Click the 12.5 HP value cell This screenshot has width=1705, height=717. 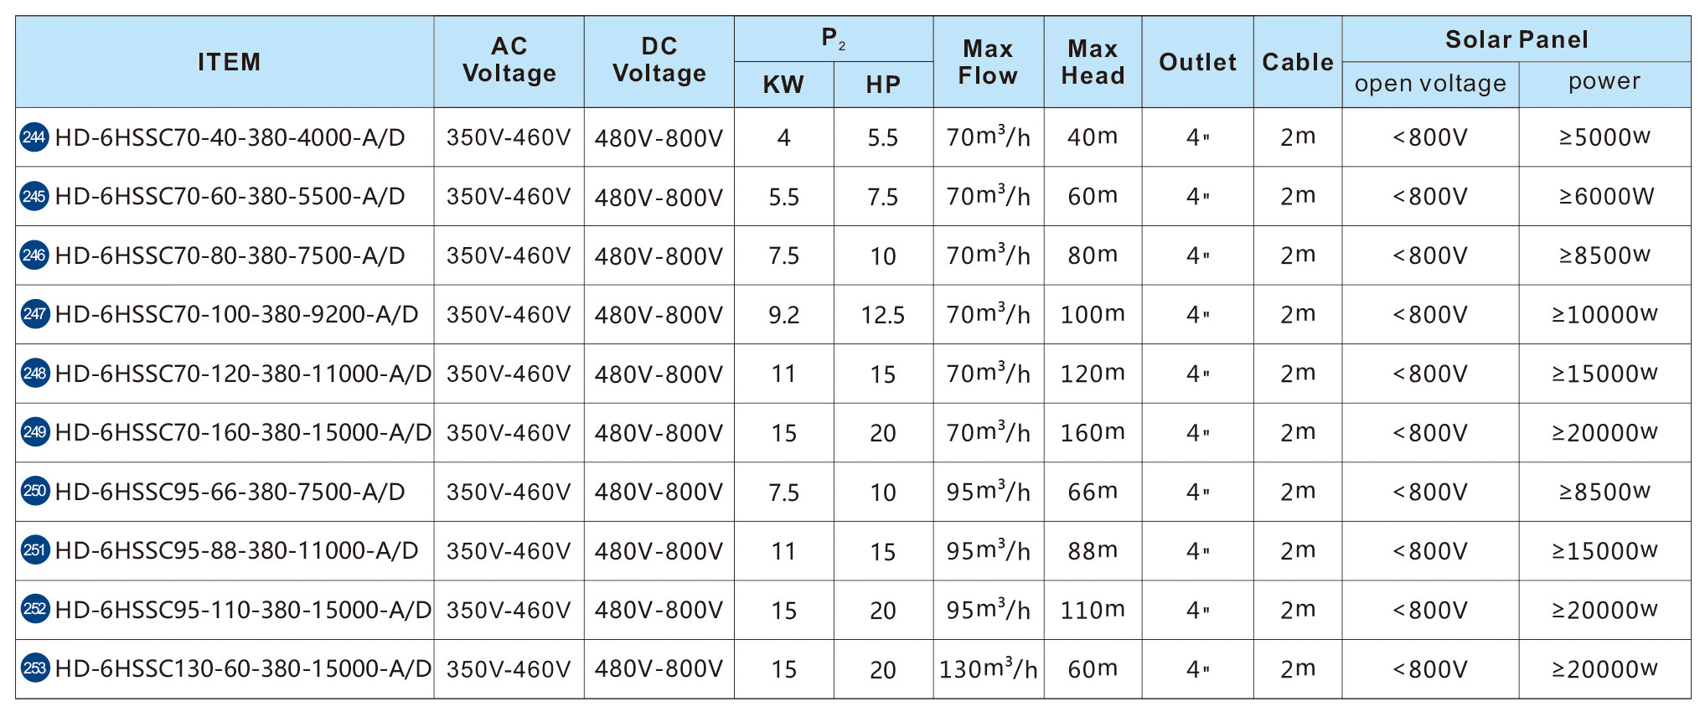883,315
